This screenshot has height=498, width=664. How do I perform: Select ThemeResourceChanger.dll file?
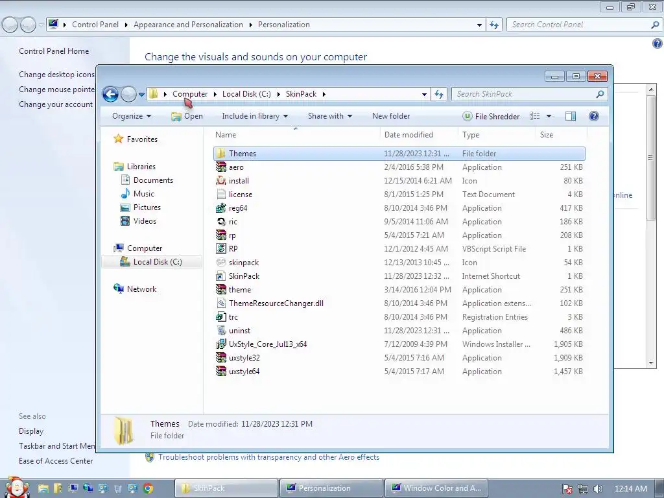click(x=399, y=303)
